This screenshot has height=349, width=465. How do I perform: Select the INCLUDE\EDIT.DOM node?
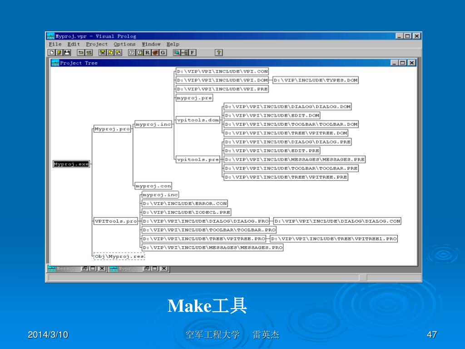tap(272, 115)
